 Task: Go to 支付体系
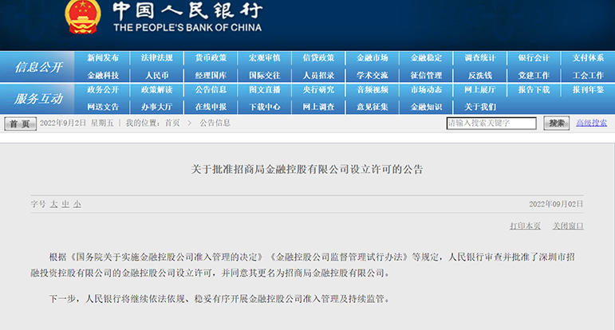click(588, 58)
